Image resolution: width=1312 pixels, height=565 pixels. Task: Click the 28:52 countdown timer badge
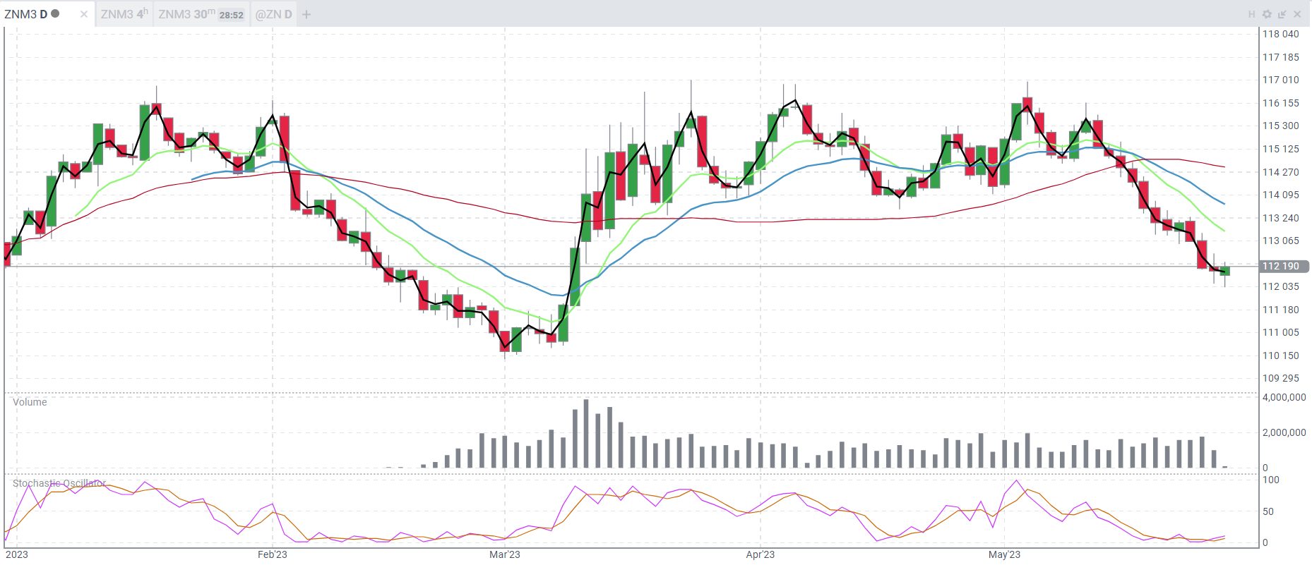[x=231, y=15]
